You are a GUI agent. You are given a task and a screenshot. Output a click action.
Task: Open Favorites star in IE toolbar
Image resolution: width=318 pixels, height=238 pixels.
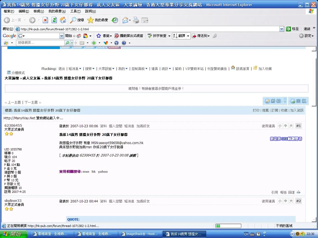click(x=90, y=20)
